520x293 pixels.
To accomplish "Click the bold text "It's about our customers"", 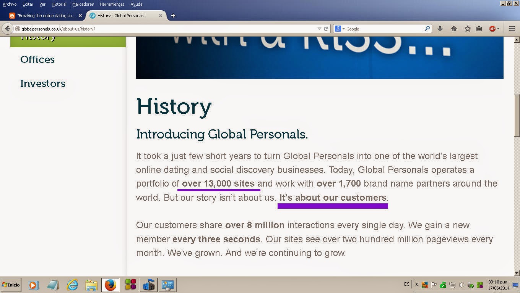I will tap(333, 198).
